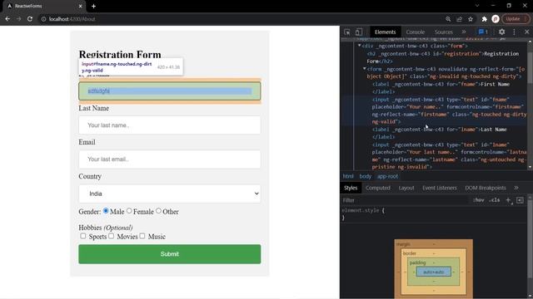Screen dimensions: 533x299
Task: Select the html breadcrumb
Action: tap(348, 176)
